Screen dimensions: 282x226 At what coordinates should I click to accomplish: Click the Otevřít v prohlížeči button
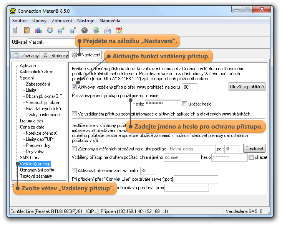(247, 87)
